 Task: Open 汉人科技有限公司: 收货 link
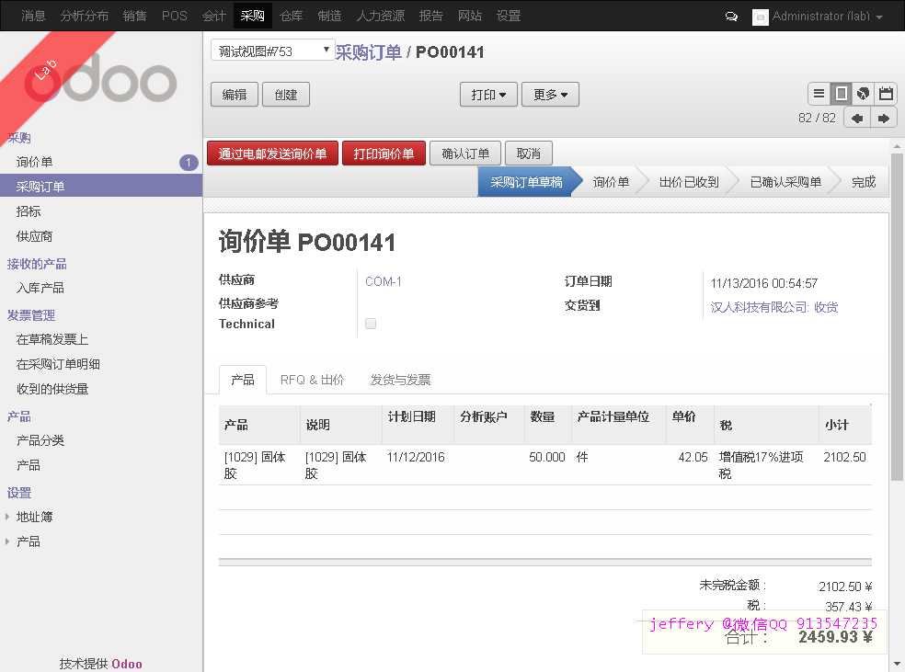774,307
